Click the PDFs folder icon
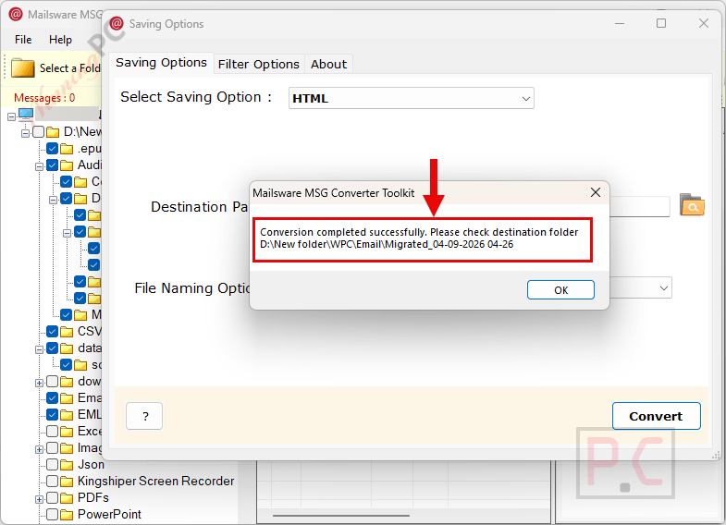 click(x=67, y=498)
